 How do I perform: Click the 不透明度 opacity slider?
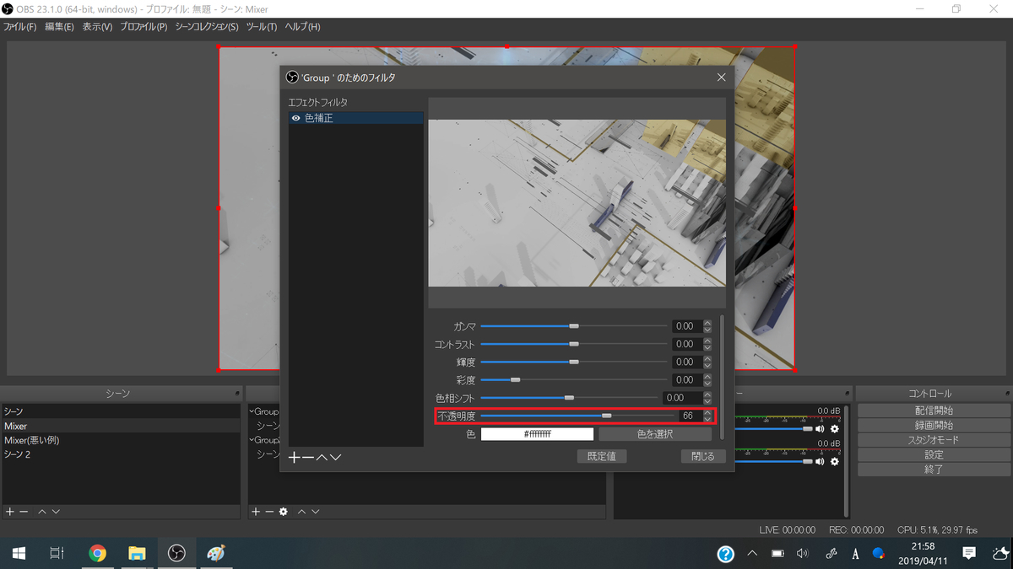tap(577, 416)
